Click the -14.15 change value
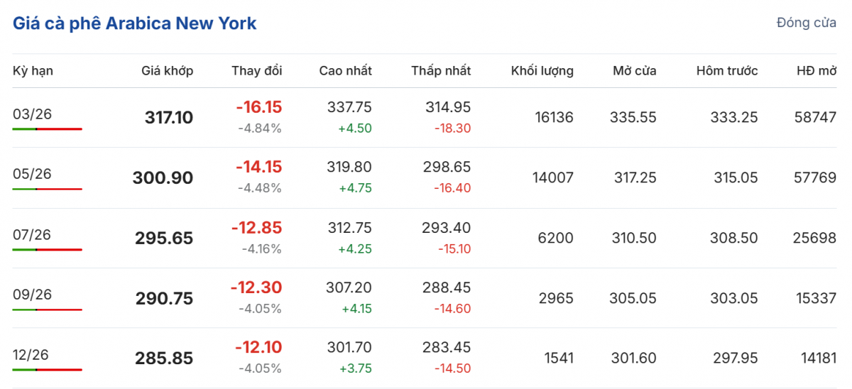Viewport: 852px width, 389px height. pos(258,168)
